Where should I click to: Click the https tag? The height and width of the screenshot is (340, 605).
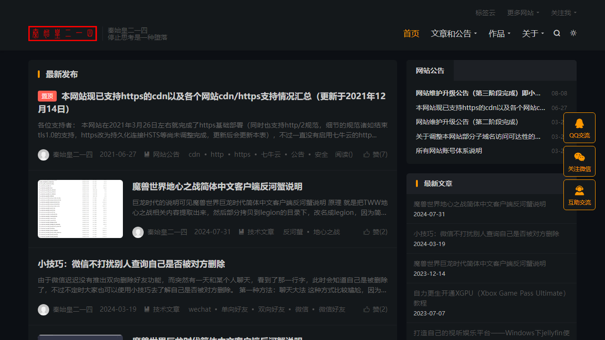click(x=242, y=154)
